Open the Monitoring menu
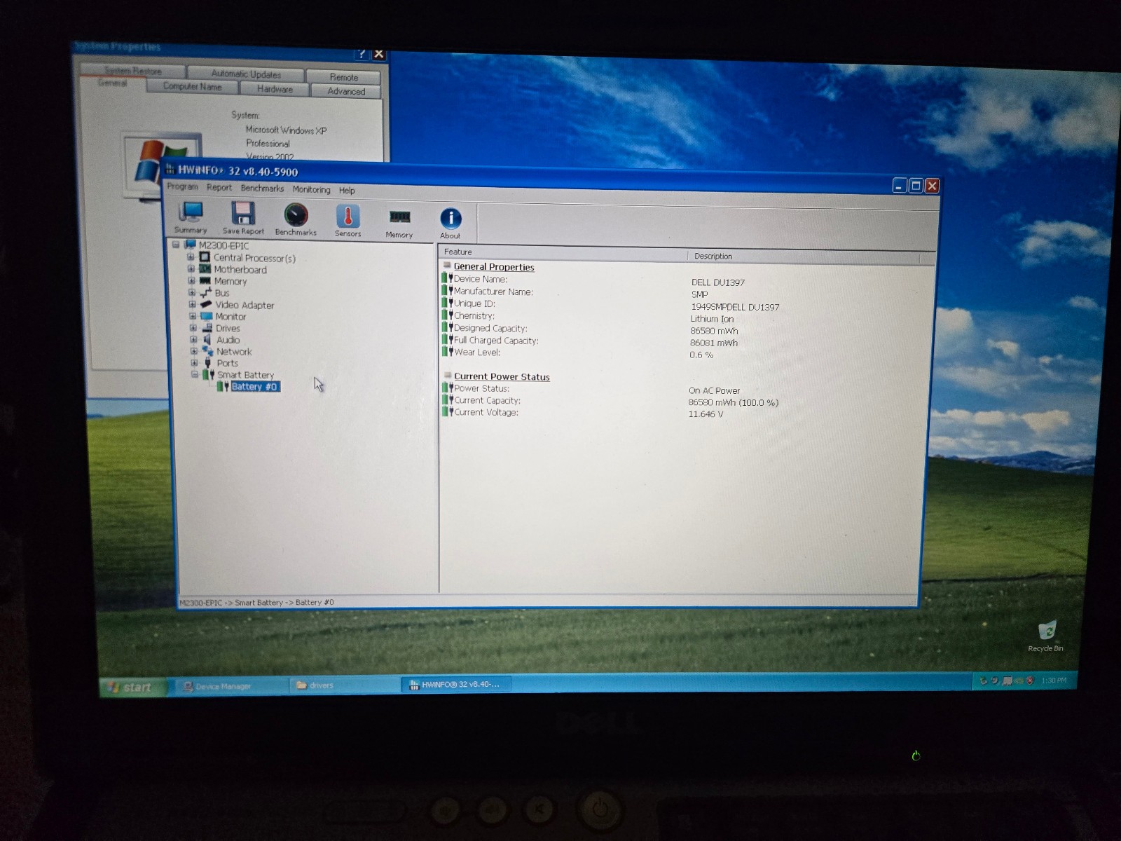1121x841 pixels. (311, 189)
